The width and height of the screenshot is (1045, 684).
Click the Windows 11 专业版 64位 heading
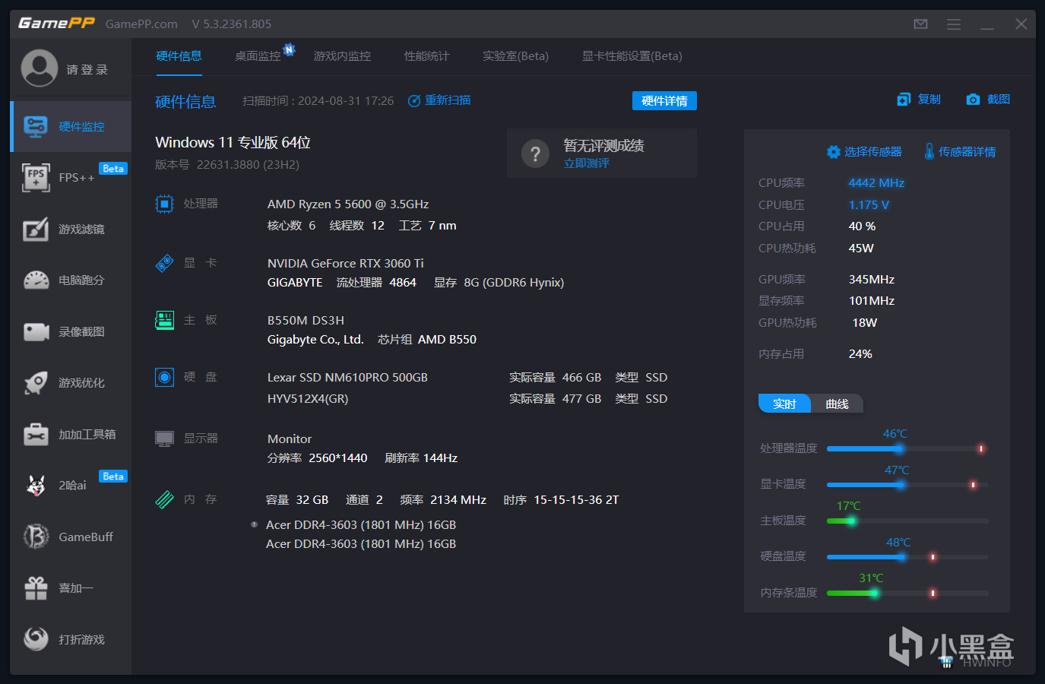[233, 143]
